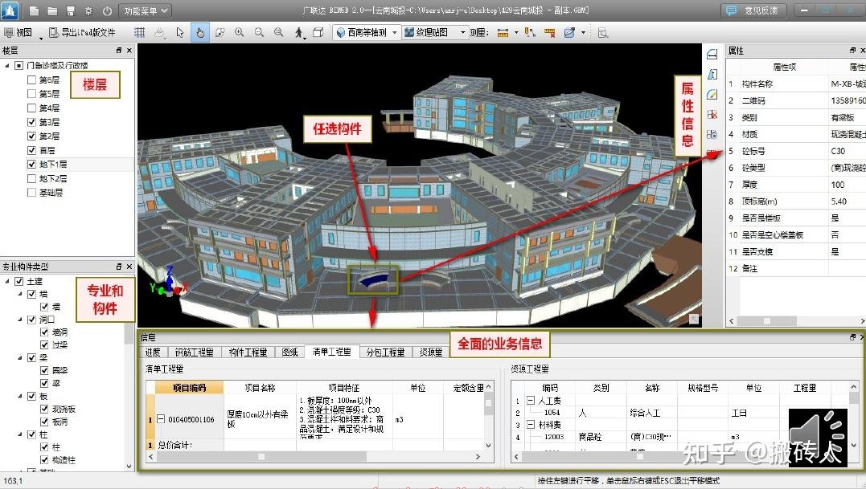Image resolution: width=866 pixels, height=489 pixels.
Task: Click the zoom to fit magnifier
Action: tap(279, 33)
